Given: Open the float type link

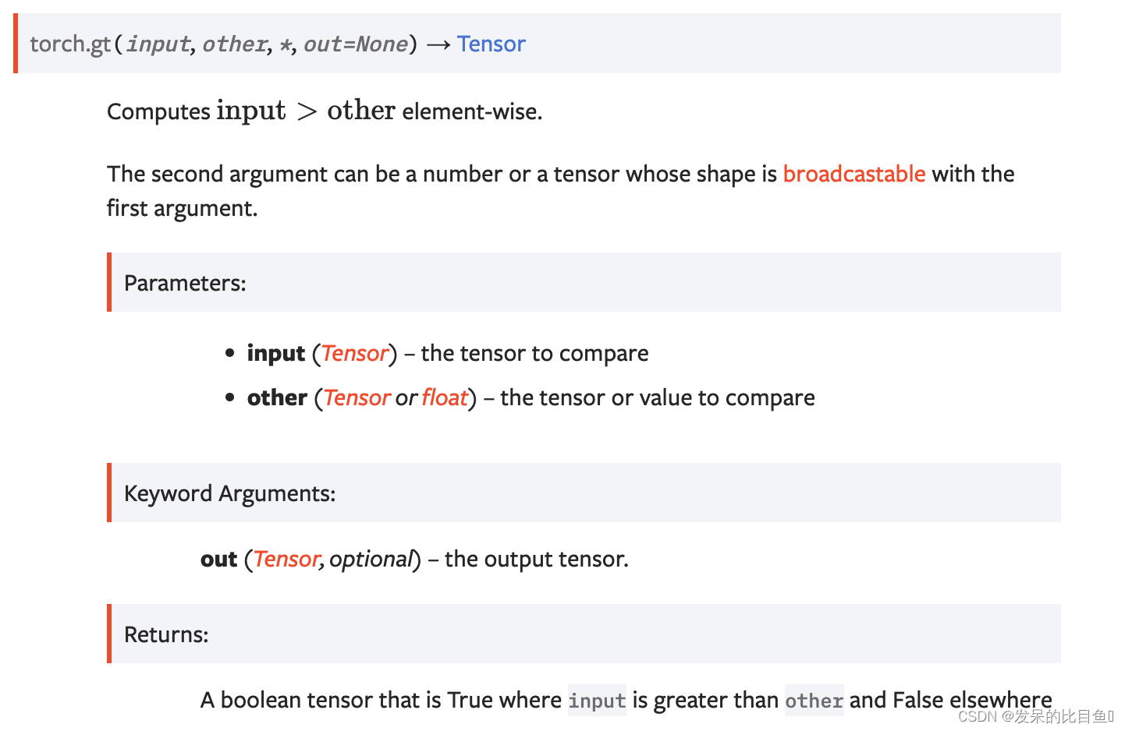Looking at the screenshot, I should point(444,398).
